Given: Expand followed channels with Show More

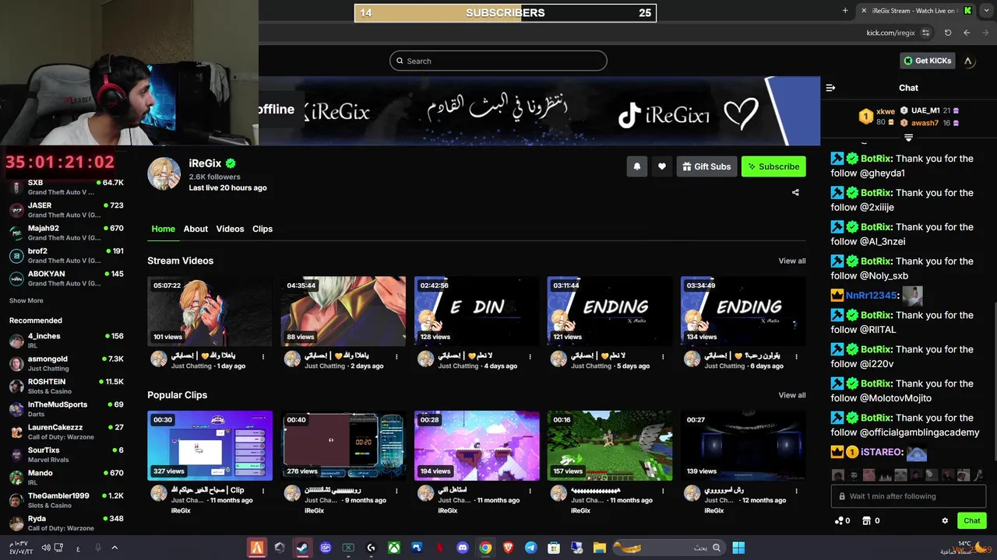Looking at the screenshot, I should pyautogui.click(x=26, y=300).
